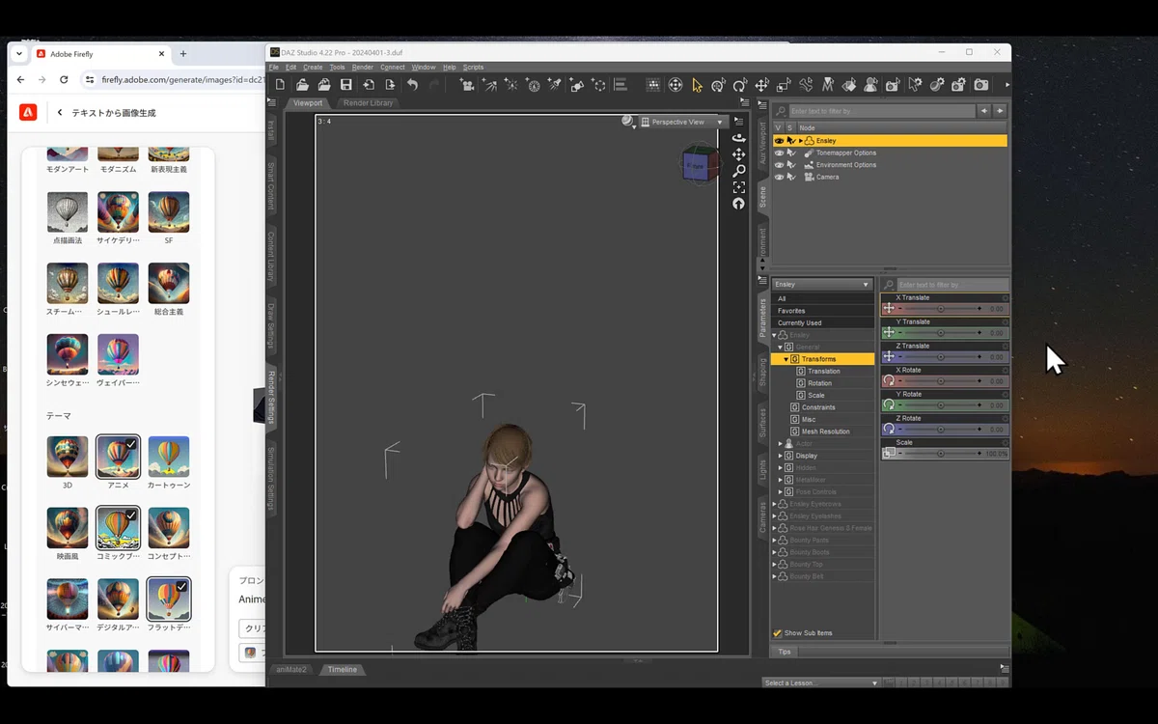
Task: Click the X Translate slider
Action: [x=941, y=309]
